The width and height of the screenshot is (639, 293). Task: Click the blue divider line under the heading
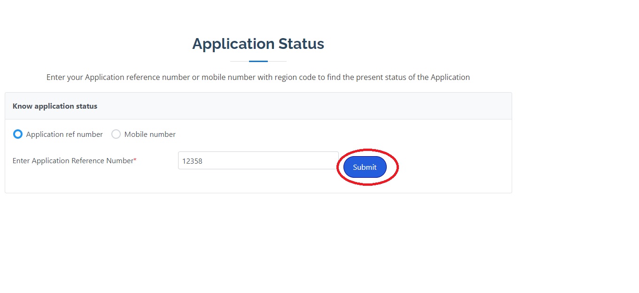258,61
